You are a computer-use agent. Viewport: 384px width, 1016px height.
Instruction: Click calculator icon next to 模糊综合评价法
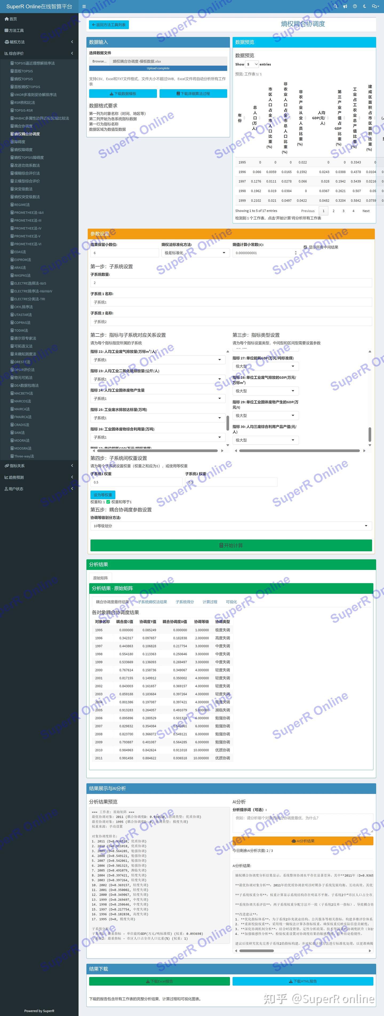click(12, 173)
